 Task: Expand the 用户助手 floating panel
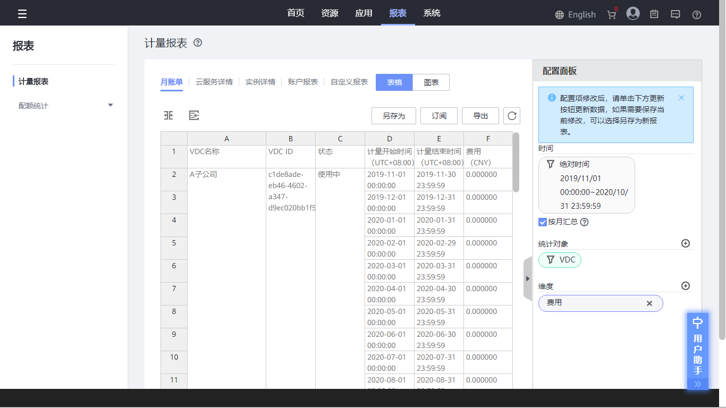[697, 384]
